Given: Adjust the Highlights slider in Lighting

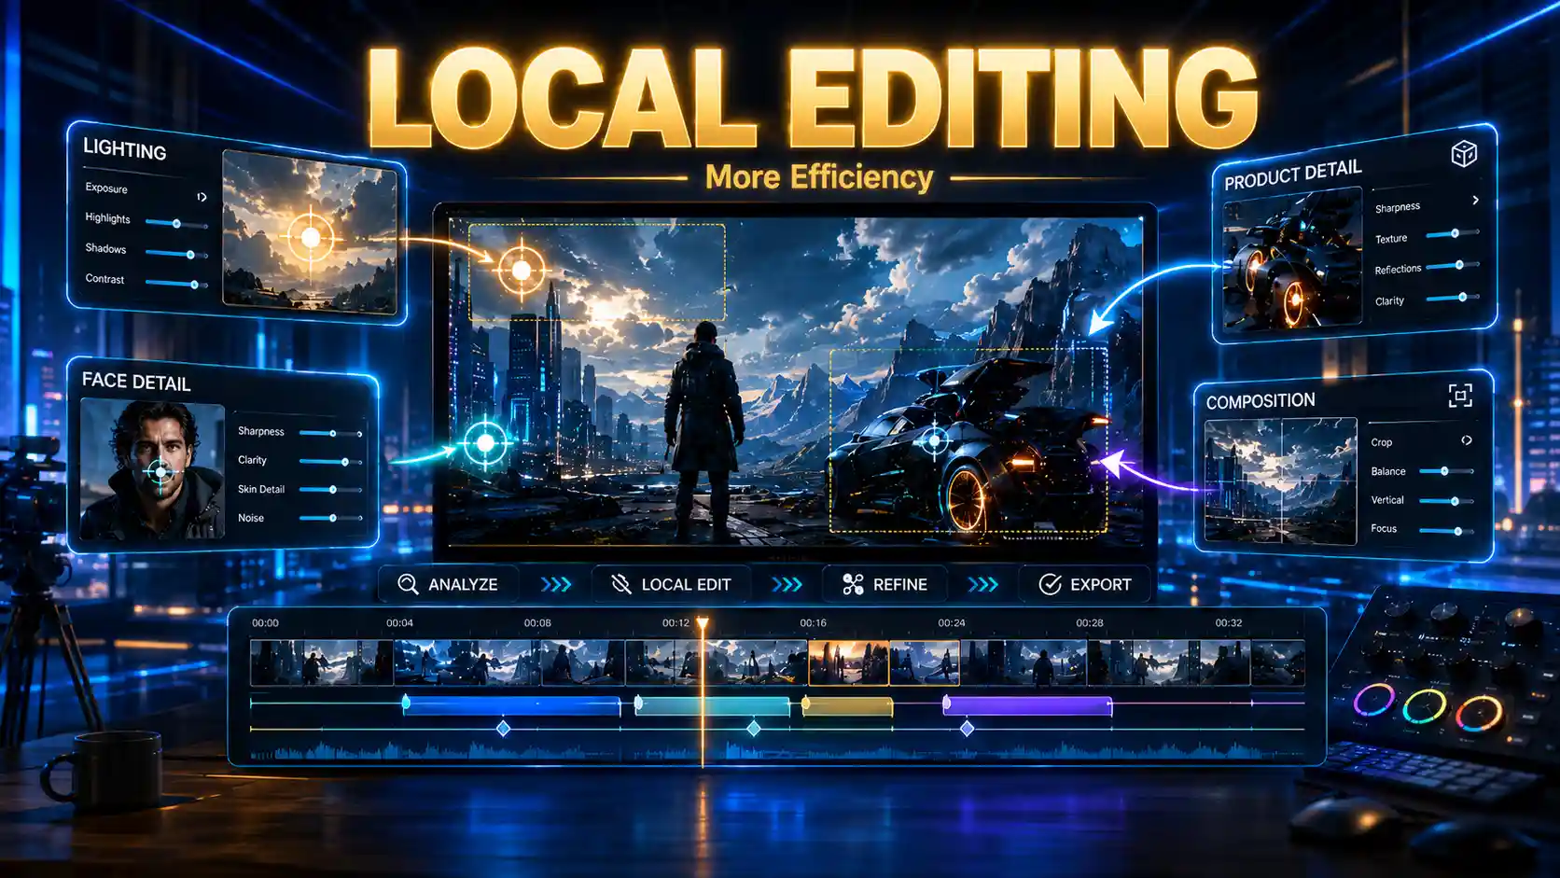Looking at the screenshot, I should (176, 223).
